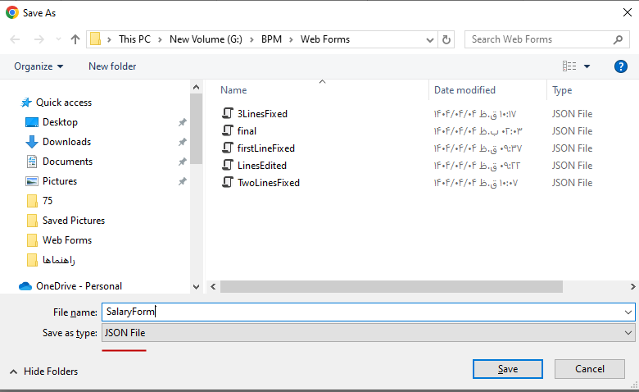639x392 pixels.
Task: Expand the File name history dropdown
Action: (x=628, y=312)
